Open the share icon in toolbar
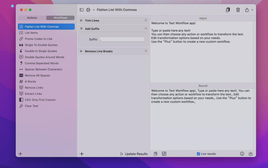The height and width of the screenshot is (168, 268). click(x=247, y=10)
